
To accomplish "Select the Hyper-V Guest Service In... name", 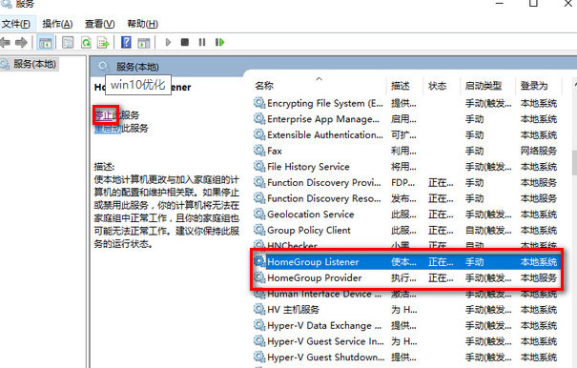I will [x=325, y=341].
